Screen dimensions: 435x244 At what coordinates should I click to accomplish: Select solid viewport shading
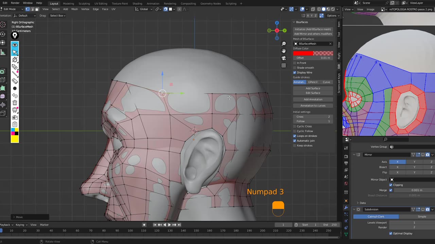click(324, 9)
